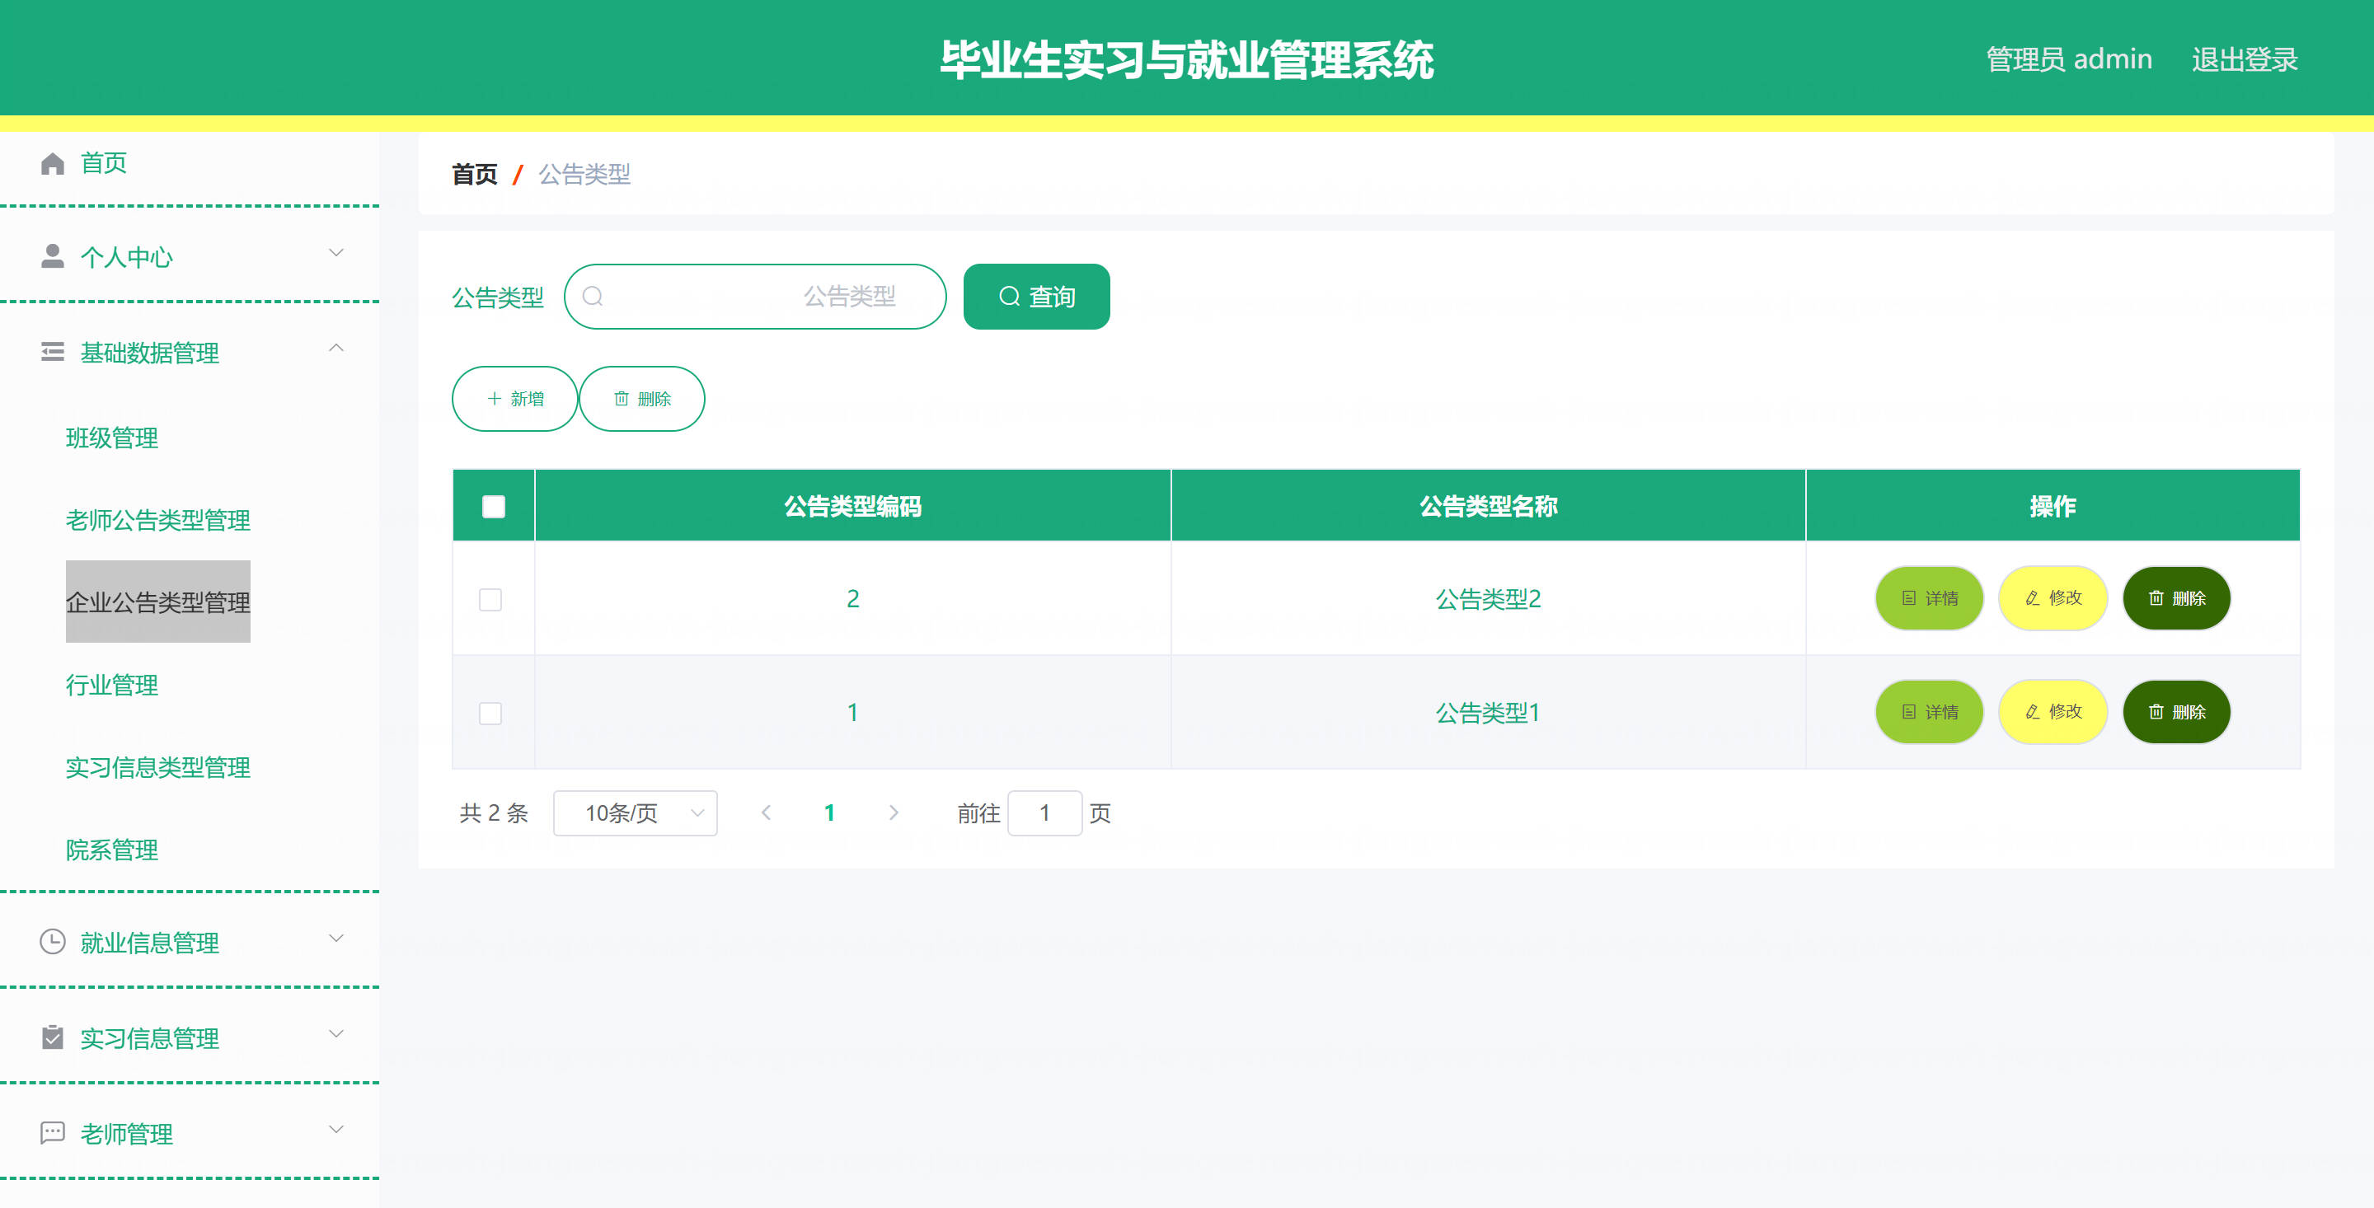Open 老师公告类型管理 in sidebar
This screenshot has height=1208, width=2374.
pos(157,521)
